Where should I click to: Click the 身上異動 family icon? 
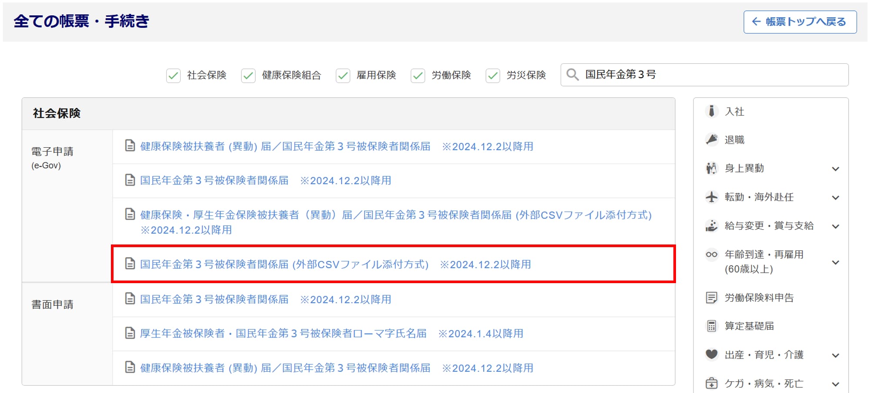(711, 168)
